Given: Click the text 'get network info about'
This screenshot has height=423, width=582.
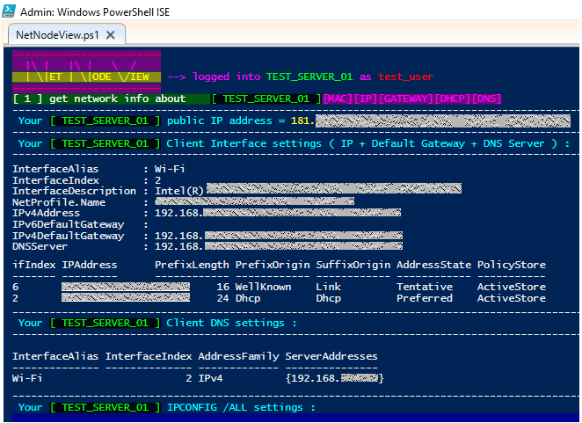Looking at the screenshot, I should point(117,98).
